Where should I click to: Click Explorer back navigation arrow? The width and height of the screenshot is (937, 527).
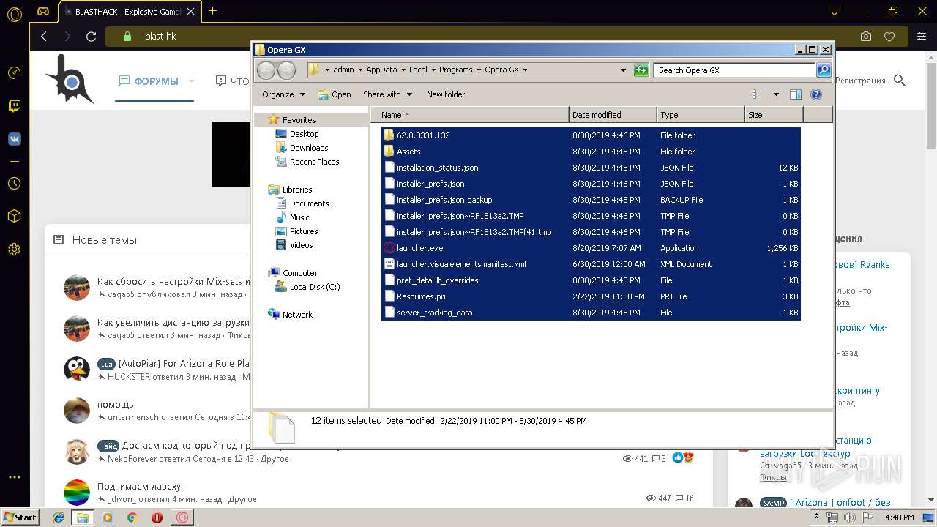click(266, 70)
